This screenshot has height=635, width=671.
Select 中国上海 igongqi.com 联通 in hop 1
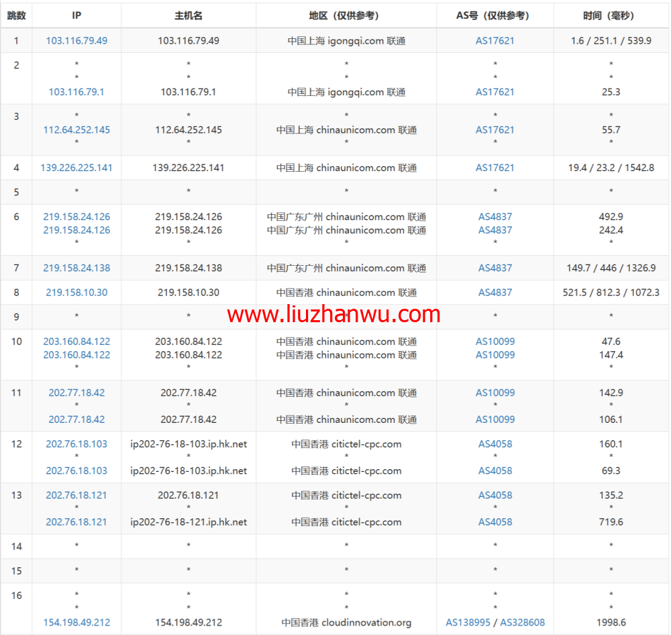[x=346, y=41]
